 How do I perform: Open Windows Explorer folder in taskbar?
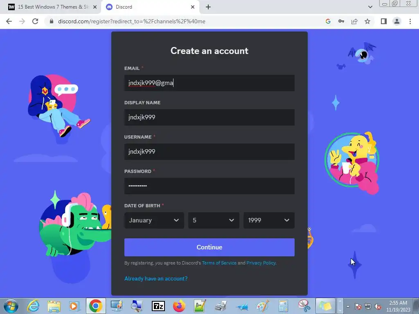pos(54,306)
